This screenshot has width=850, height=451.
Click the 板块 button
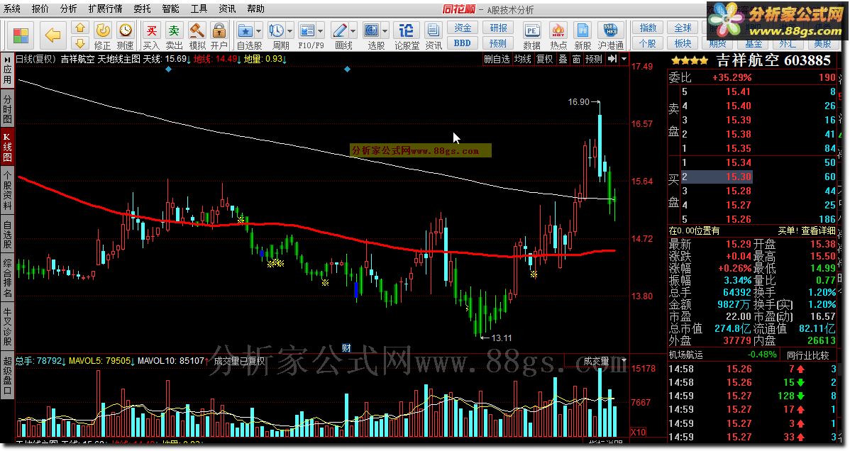point(683,43)
